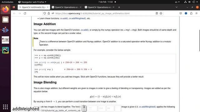Open the Files app in the dock
This screenshot has width=200, height=112.
(5, 20)
